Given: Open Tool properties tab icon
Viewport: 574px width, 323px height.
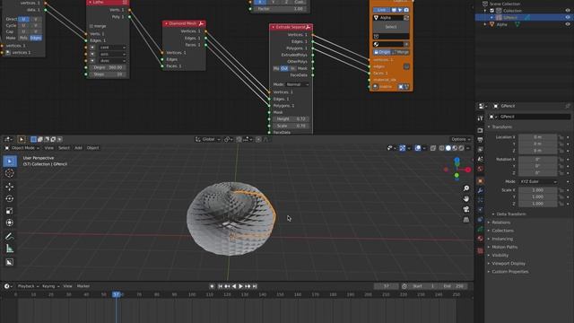Looking at the screenshot, I should point(481,118).
